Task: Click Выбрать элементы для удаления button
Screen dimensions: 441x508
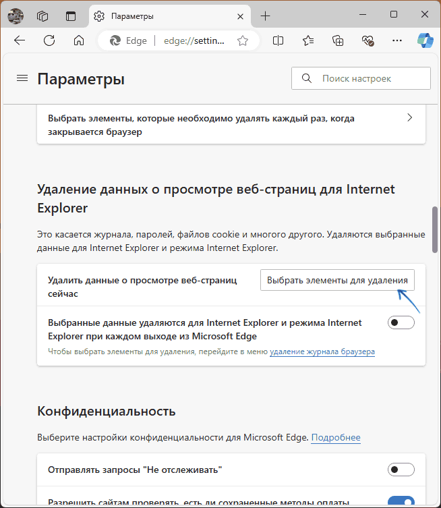Action: [337, 280]
